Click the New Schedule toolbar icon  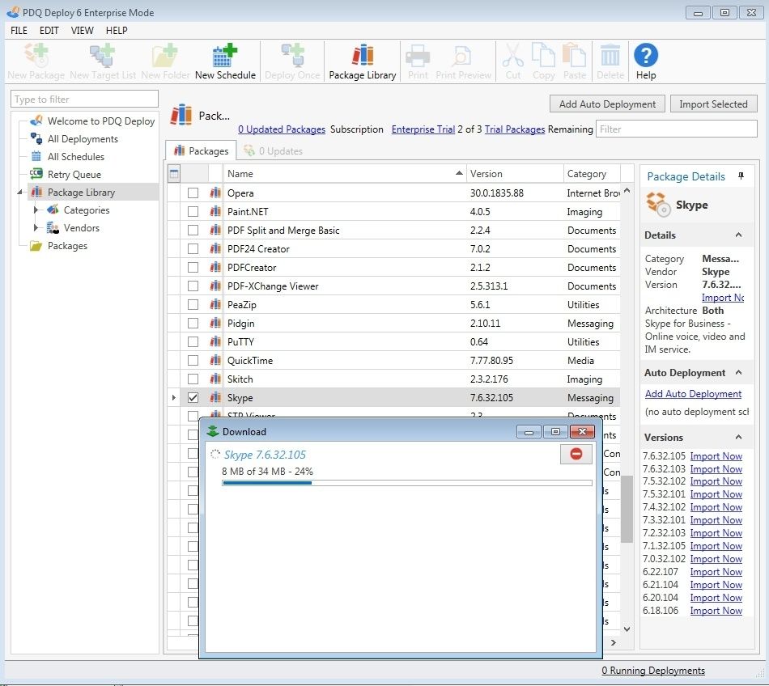[x=224, y=55]
